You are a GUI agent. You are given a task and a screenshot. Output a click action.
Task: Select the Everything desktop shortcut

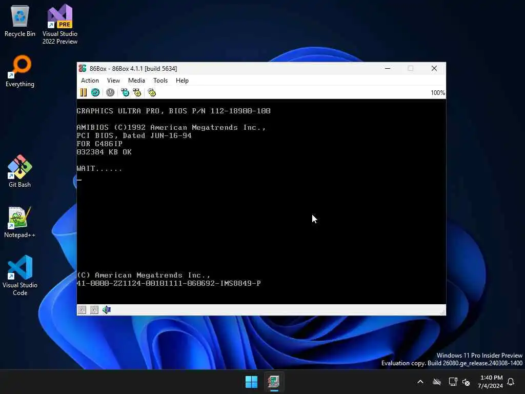click(20, 71)
